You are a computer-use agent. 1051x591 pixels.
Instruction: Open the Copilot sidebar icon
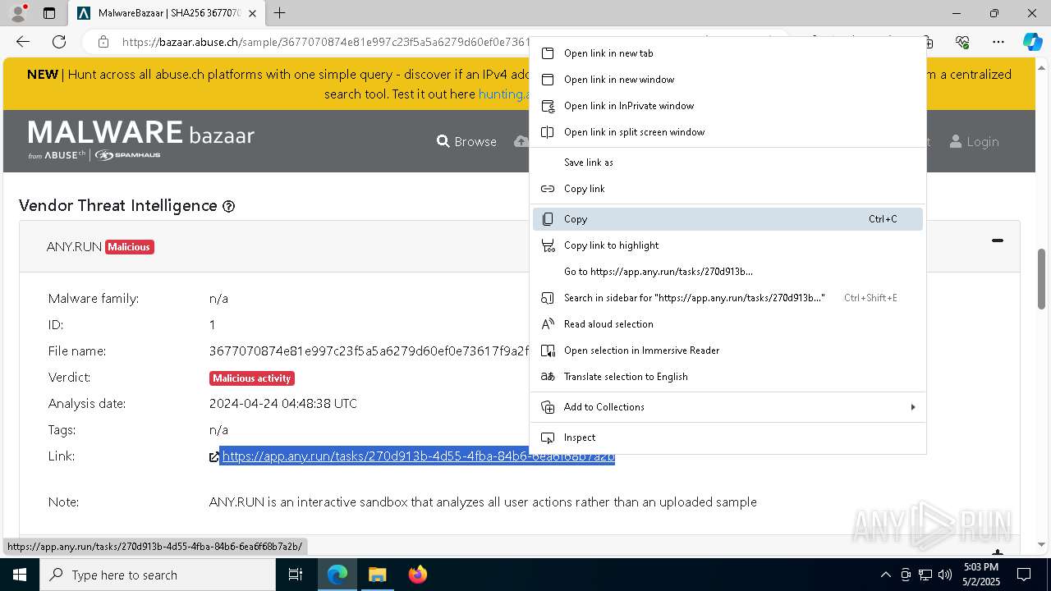coord(1032,42)
